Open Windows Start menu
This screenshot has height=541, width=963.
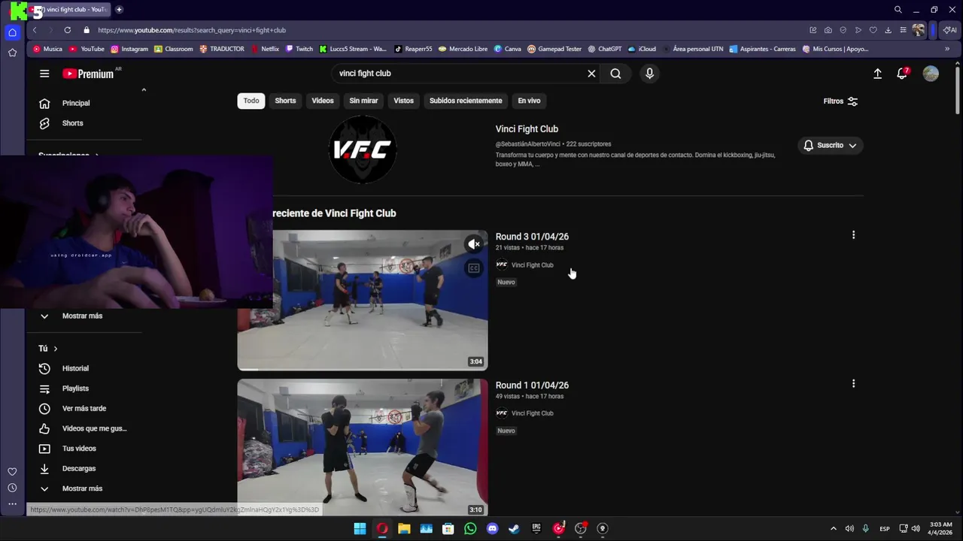click(360, 528)
